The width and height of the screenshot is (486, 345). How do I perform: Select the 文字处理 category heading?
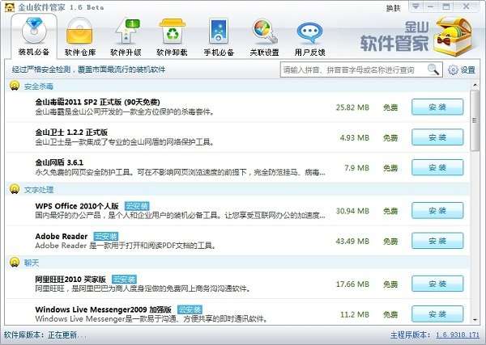point(38,190)
